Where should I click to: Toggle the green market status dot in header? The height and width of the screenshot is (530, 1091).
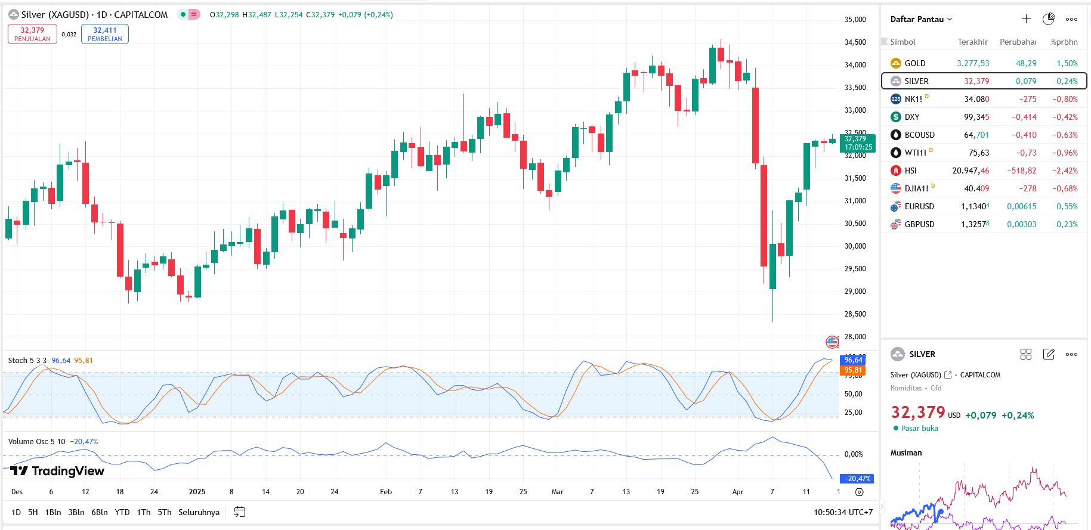pos(183,14)
